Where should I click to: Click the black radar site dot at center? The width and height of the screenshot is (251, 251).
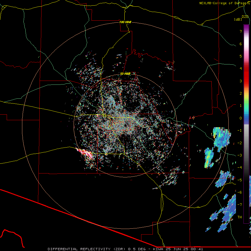click(x=126, y=125)
